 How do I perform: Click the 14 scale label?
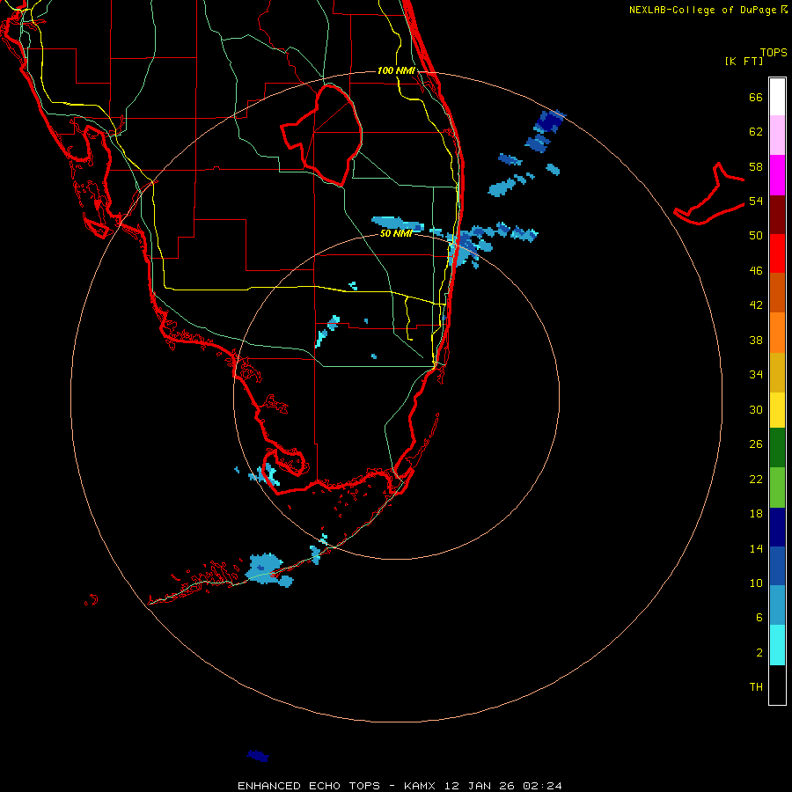(x=756, y=548)
